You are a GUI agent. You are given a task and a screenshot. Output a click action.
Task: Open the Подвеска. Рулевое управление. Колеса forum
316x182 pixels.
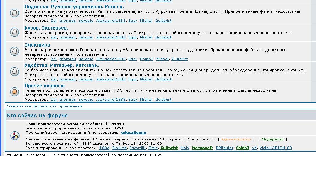[74, 7]
